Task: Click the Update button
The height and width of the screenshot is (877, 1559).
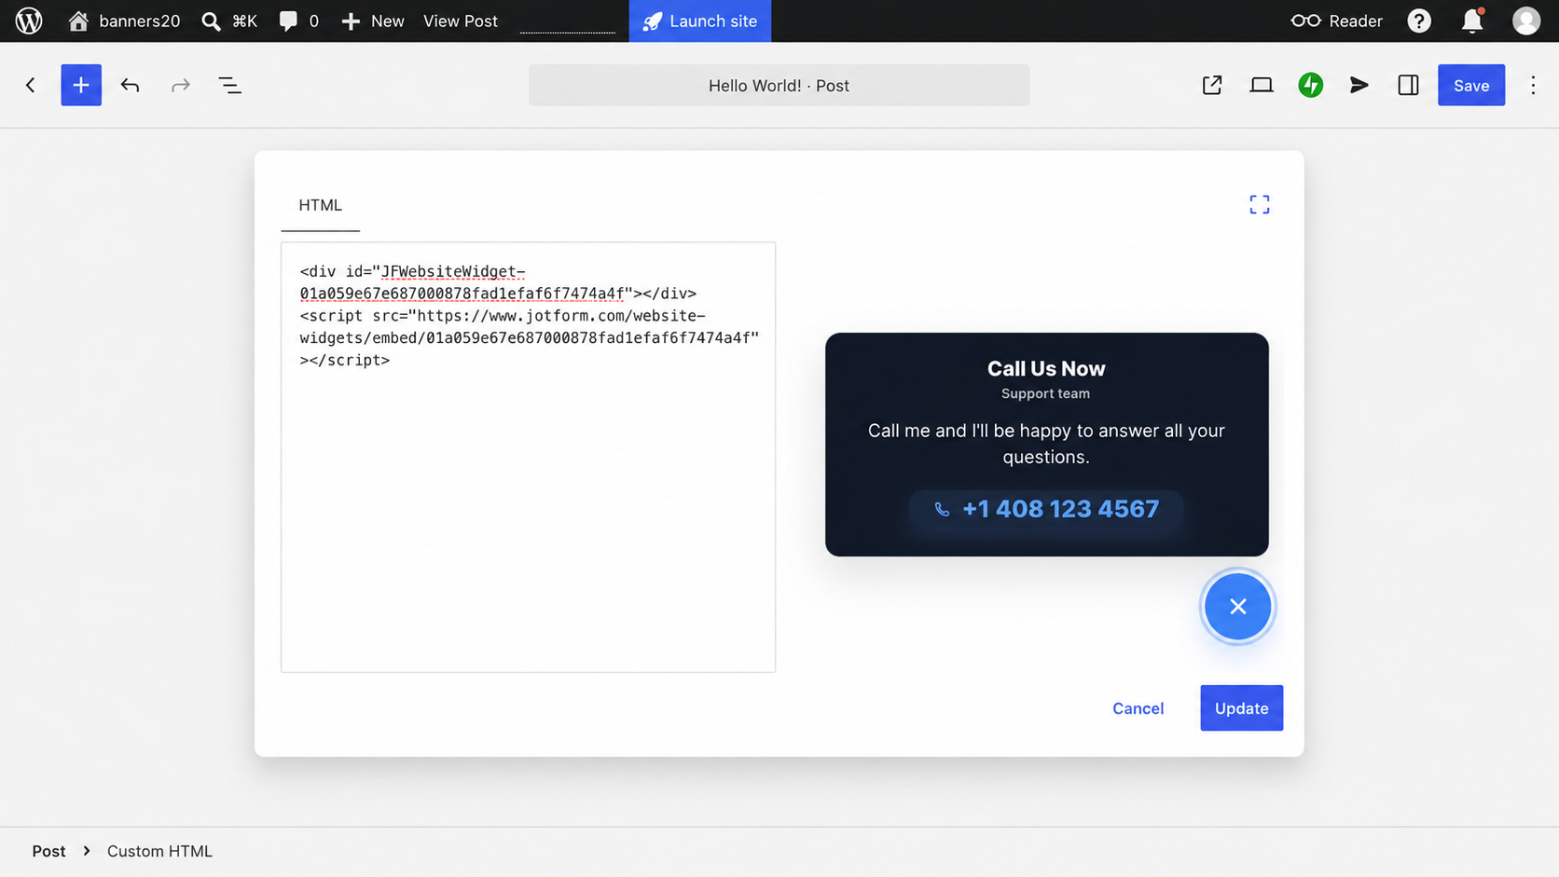Action: point(1241,708)
